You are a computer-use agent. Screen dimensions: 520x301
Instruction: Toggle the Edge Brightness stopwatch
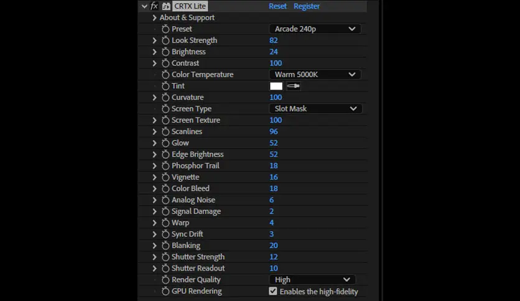tap(165, 154)
